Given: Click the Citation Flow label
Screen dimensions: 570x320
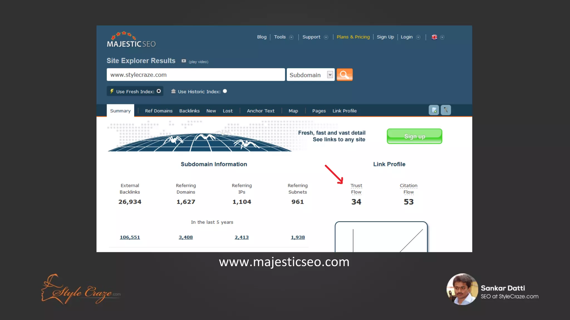Looking at the screenshot, I should click(409, 189).
